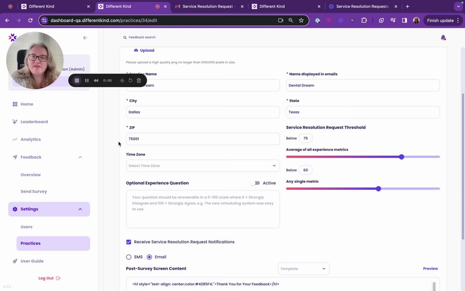Screen dimensions: 465x291
Task: Select the SMS radio button
Action: (129, 257)
